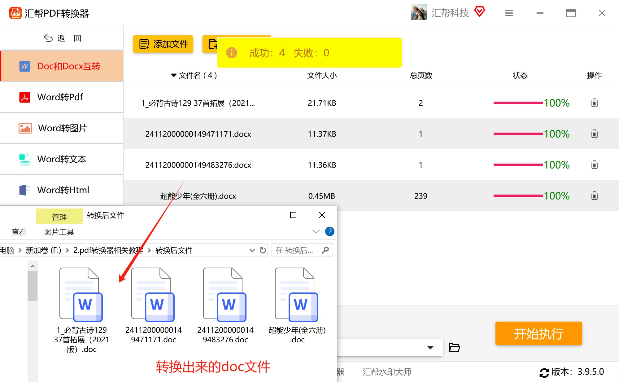Open the 图片工具 ribbon tab

click(59, 232)
